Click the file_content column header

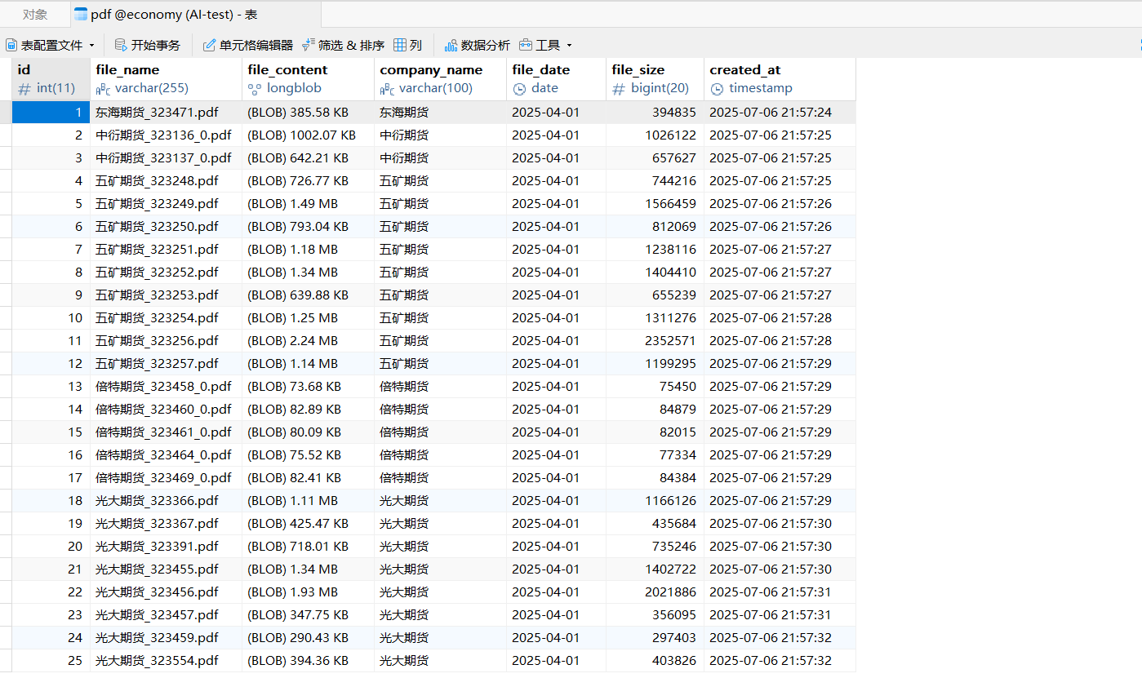[308, 79]
